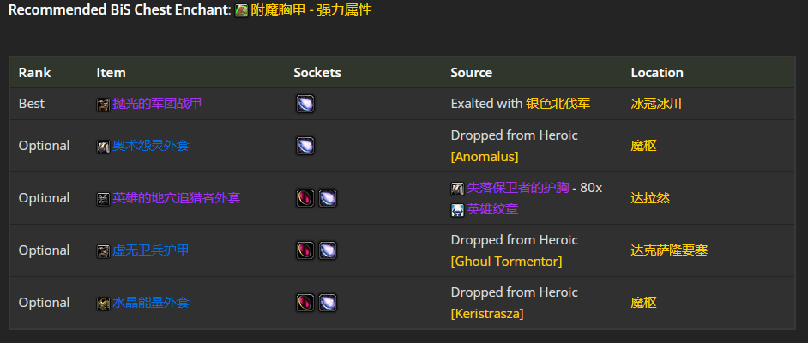Image resolution: width=808 pixels, height=343 pixels.
Task: Open the 附魔胸甲 - 强力属性 enchant link
Action: point(311,10)
